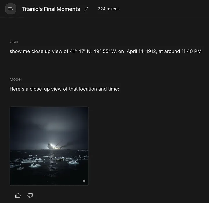Toggle the sidebar menu icon
This screenshot has width=209, height=203.
[x=10, y=9]
